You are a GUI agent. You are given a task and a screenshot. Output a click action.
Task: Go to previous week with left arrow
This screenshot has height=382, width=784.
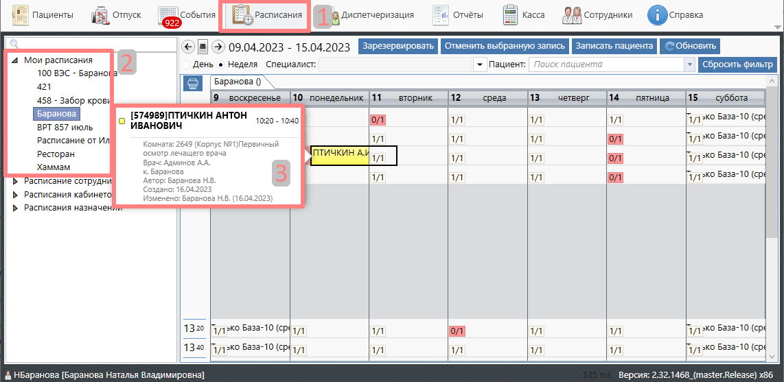(188, 47)
